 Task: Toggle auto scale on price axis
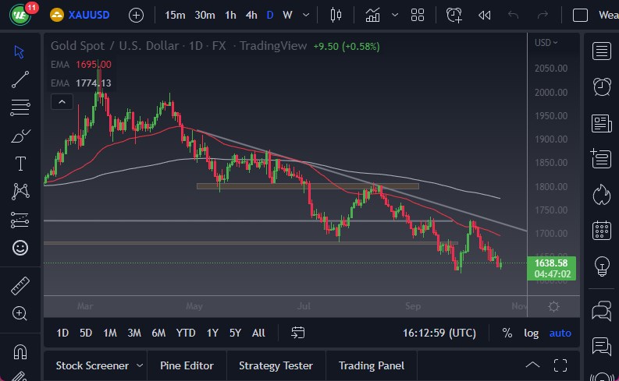(x=560, y=333)
